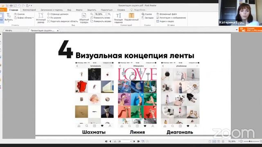Image resolution: width=262 pixels, height=147 pixels.
Task: Click Повернуть вправо rotate right
Action: [101, 21]
